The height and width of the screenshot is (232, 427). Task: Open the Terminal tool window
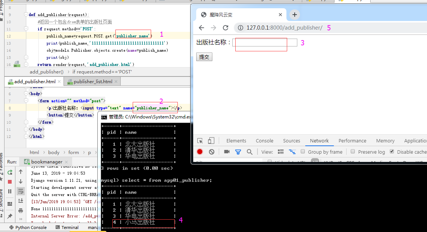(x=67, y=228)
